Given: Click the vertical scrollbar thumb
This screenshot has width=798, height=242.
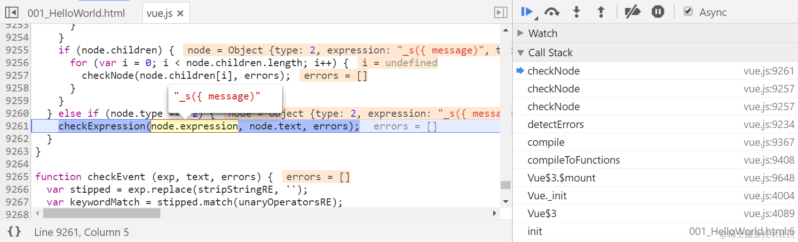Looking at the screenshot, I should 506,185.
